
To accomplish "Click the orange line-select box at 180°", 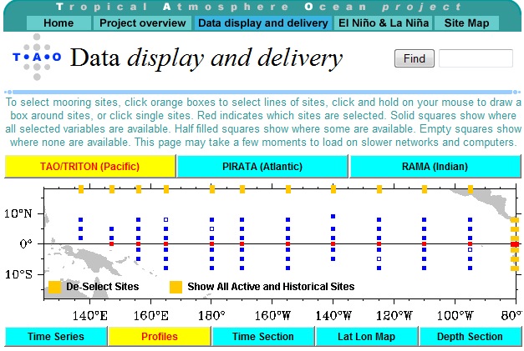I will coord(212,189).
